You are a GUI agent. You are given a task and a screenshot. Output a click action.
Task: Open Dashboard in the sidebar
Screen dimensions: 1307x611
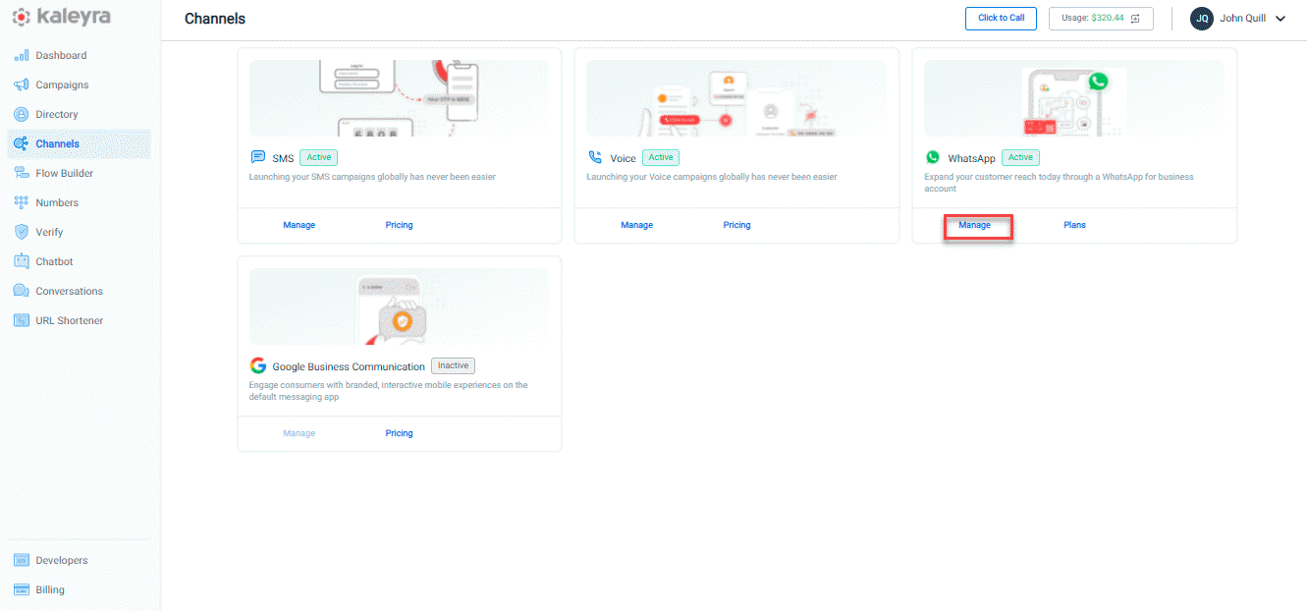click(61, 55)
